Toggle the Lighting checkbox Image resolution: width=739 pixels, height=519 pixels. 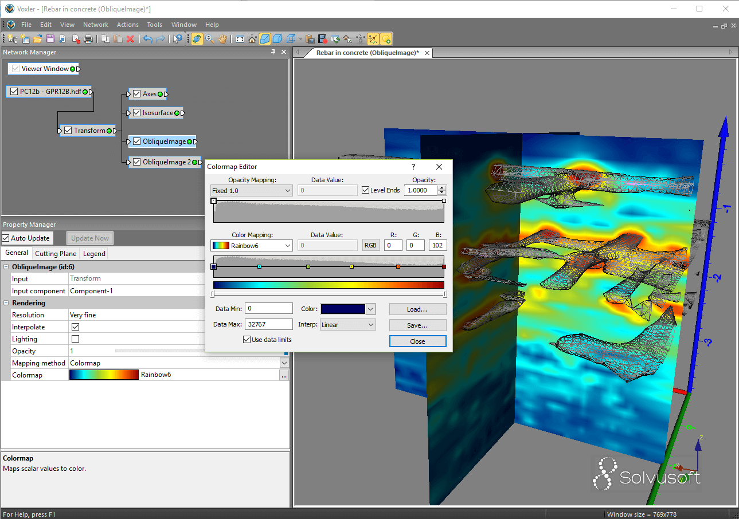coord(75,339)
